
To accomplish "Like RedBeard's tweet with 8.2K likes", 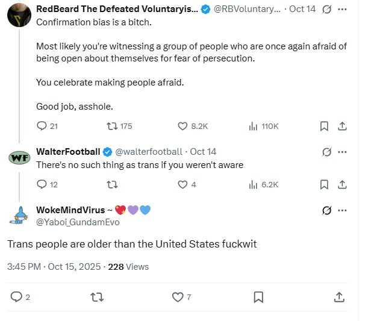I will click(x=183, y=126).
